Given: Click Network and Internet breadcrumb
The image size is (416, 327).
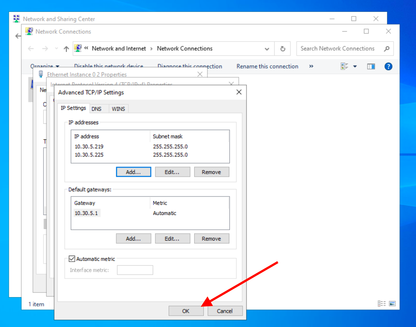Looking at the screenshot, I should pyautogui.click(x=119, y=48).
